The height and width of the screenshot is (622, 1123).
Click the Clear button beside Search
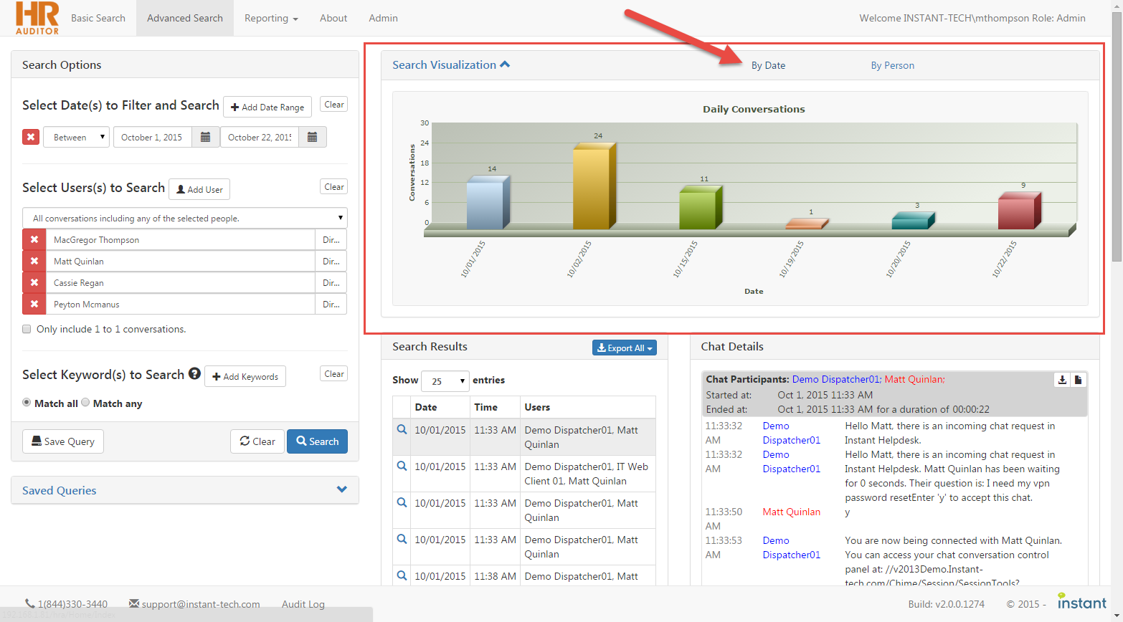[x=257, y=441]
